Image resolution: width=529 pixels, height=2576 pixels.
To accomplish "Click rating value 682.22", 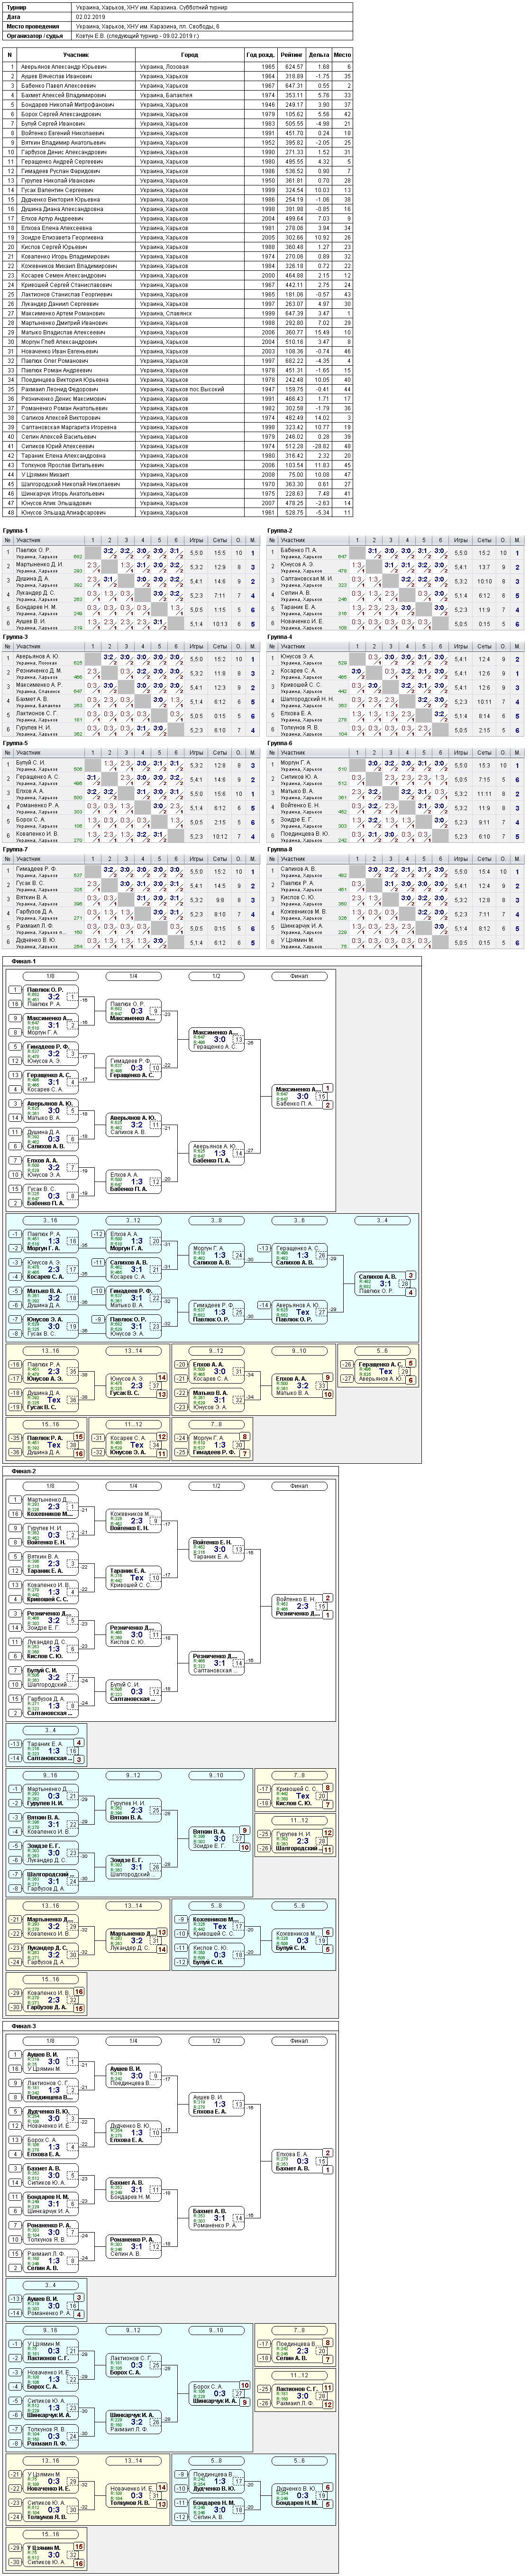I will coord(294,361).
